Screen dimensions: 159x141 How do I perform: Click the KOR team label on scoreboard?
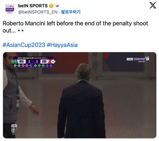pos(44,61)
